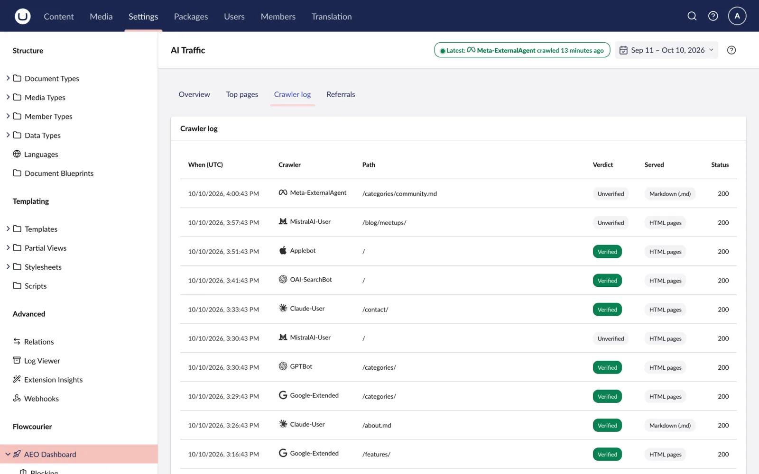This screenshot has height=474, width=759.
Task: Expand the Data Types tree node
Action: click(x=8, y=135)
